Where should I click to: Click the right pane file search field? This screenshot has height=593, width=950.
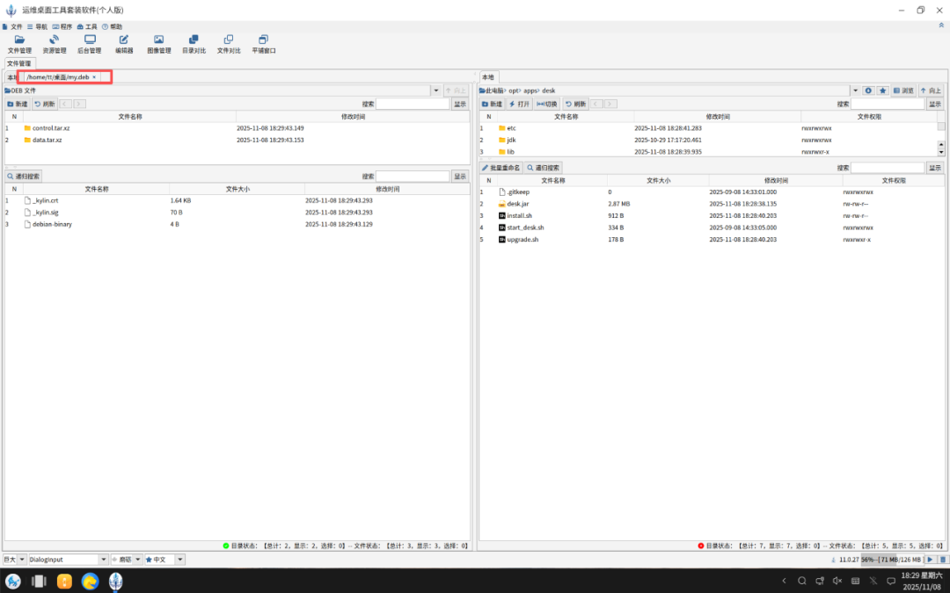coord(888,168)
